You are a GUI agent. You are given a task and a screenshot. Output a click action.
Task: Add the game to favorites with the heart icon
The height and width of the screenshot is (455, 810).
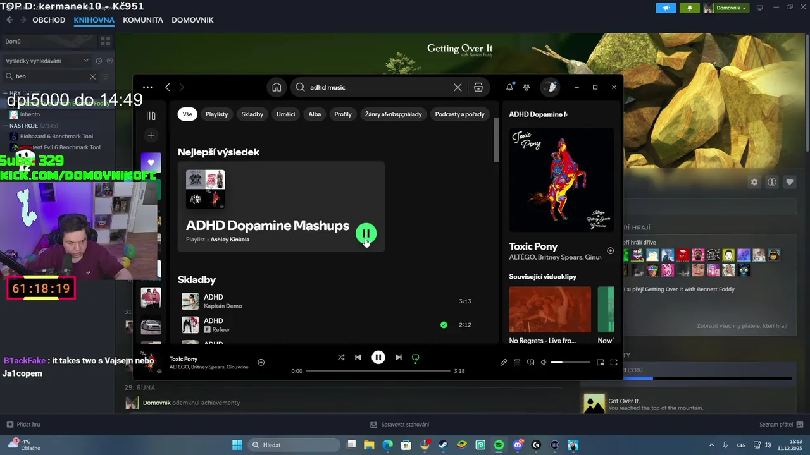[x=790, y=182]
